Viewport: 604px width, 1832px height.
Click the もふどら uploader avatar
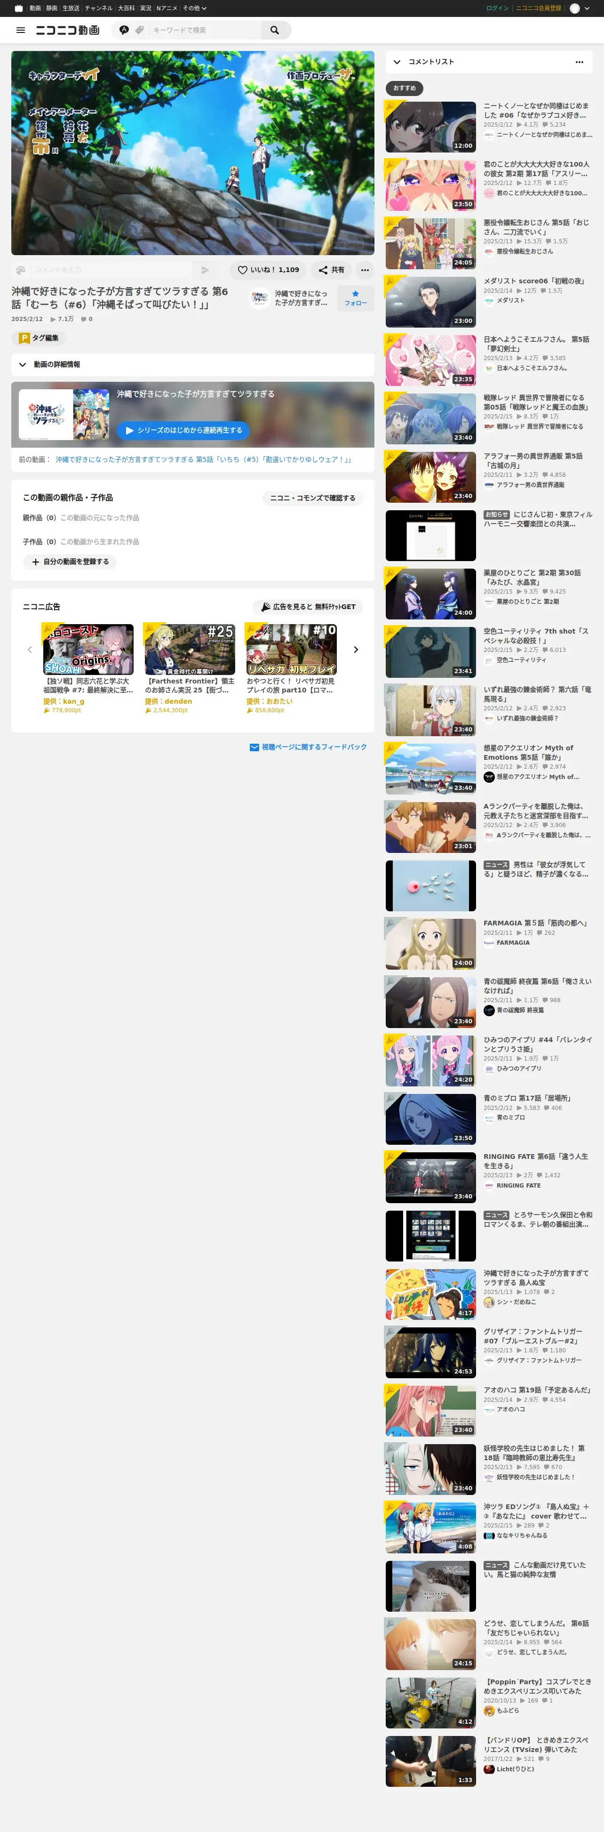(489, 1711)
